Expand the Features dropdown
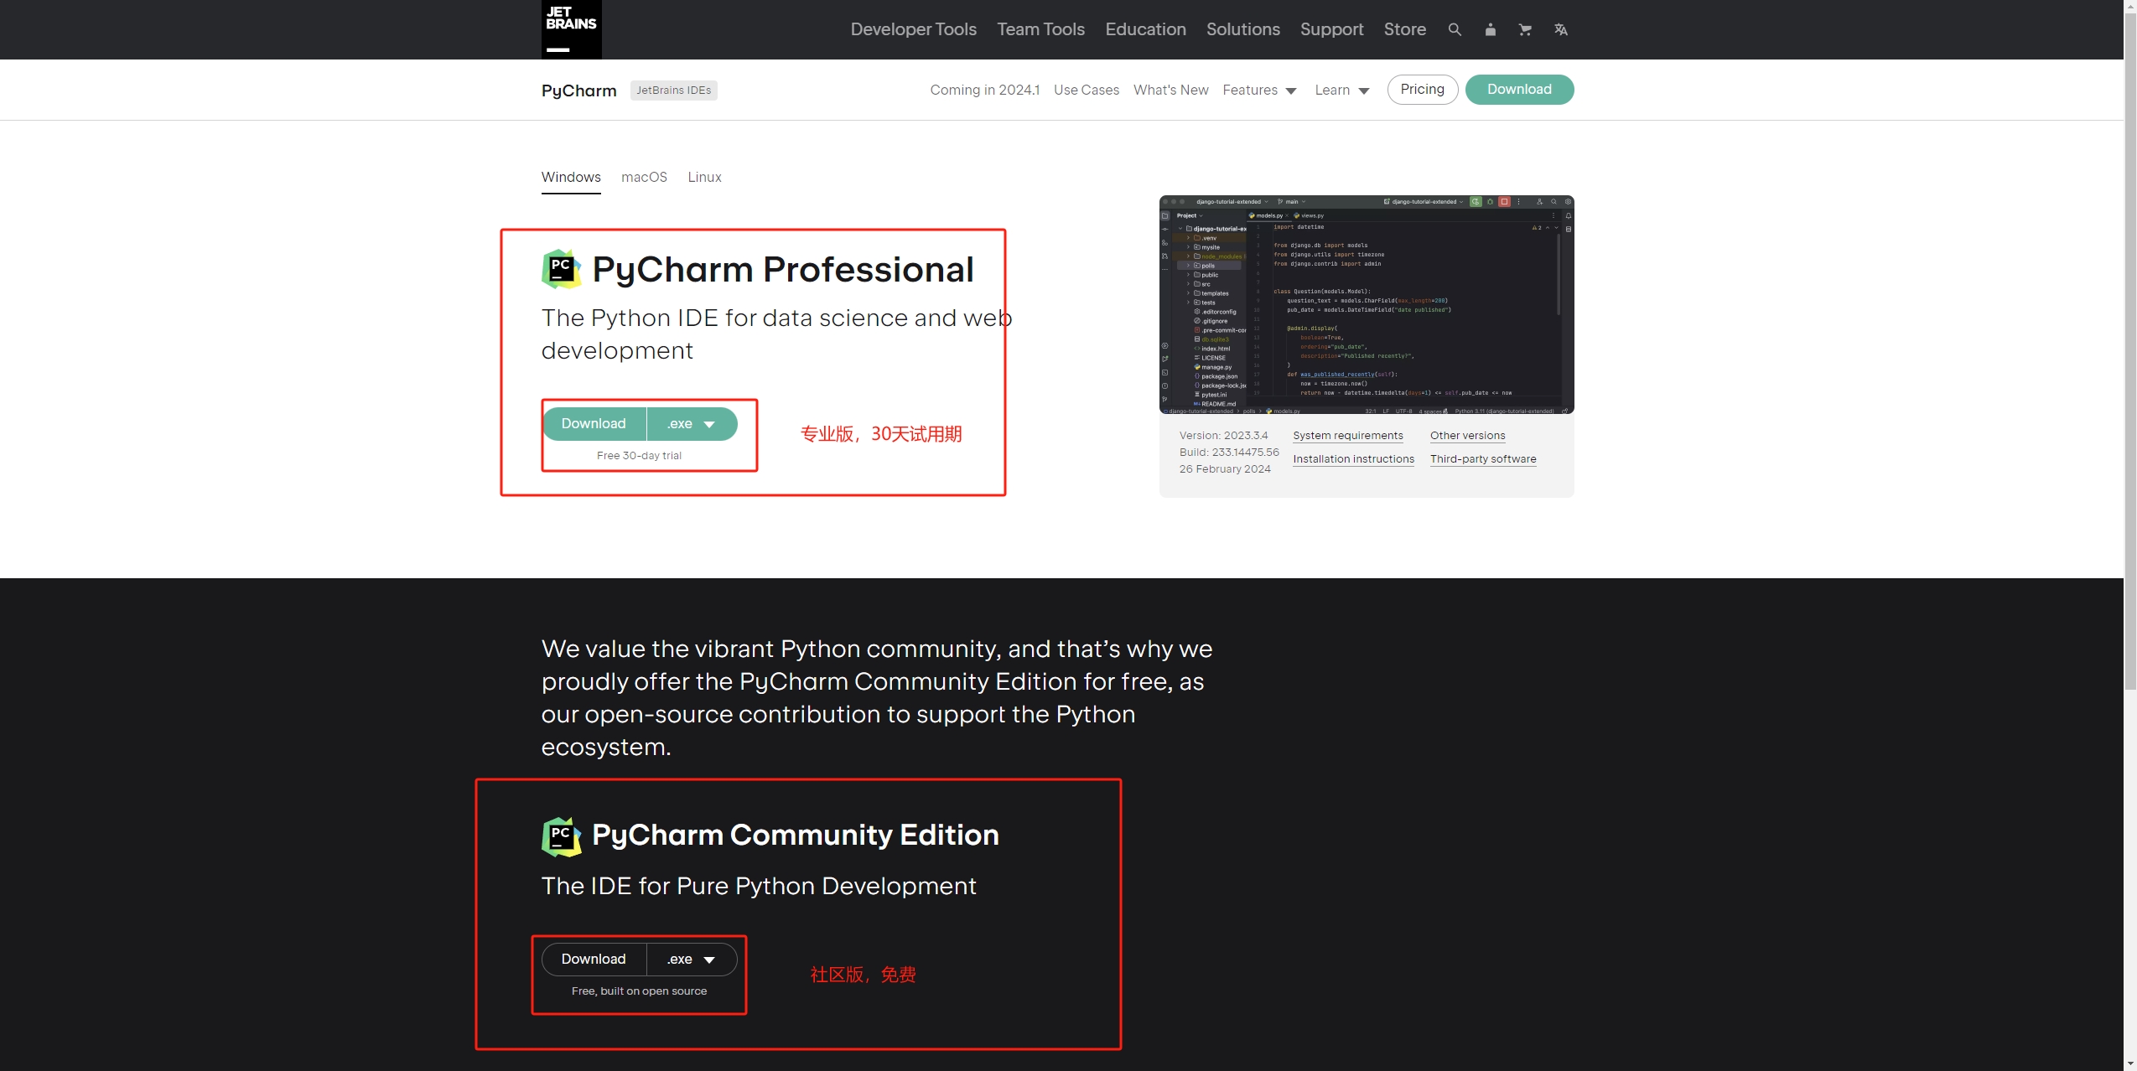 point(1260,90)
